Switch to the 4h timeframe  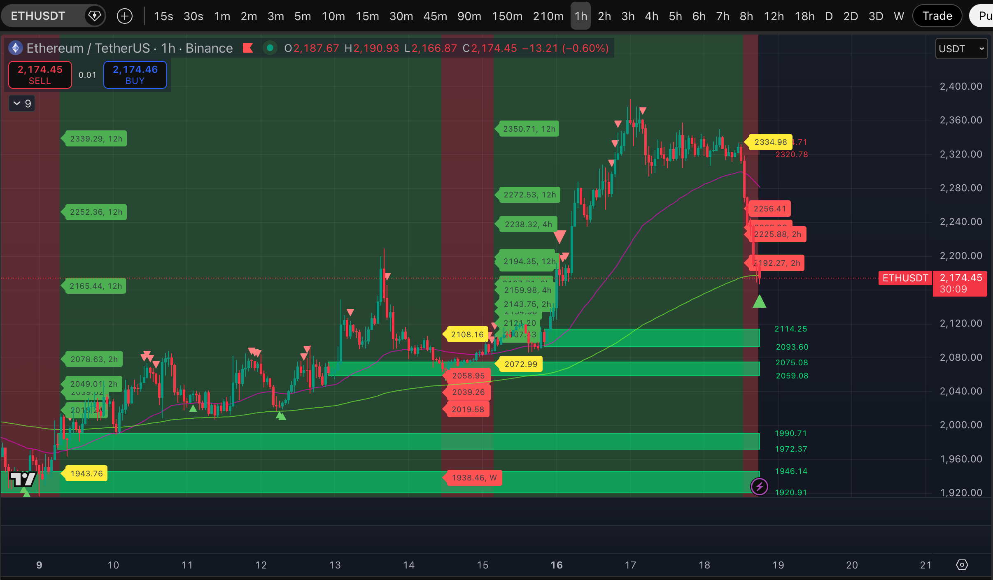651,16
